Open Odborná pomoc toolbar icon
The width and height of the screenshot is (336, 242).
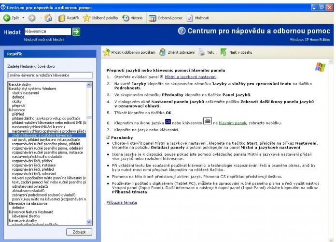(x=153, y=18)
